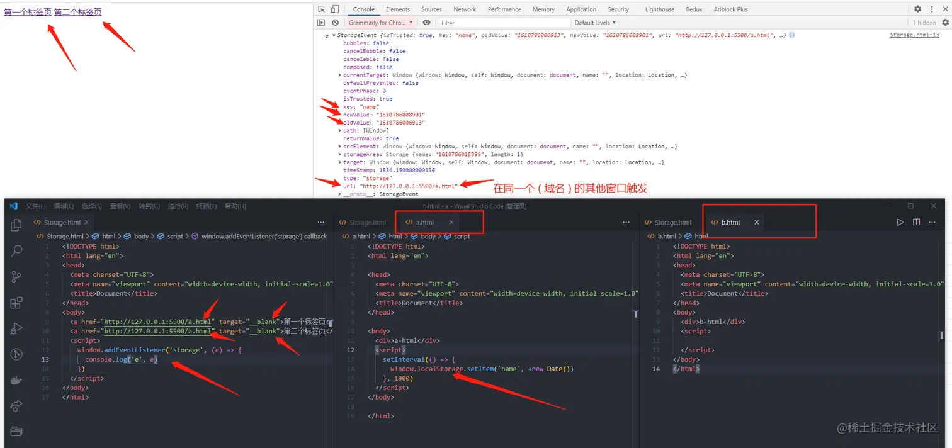
Task: Open the 终端(T) menu in VS Code
Action: (207, 206)
